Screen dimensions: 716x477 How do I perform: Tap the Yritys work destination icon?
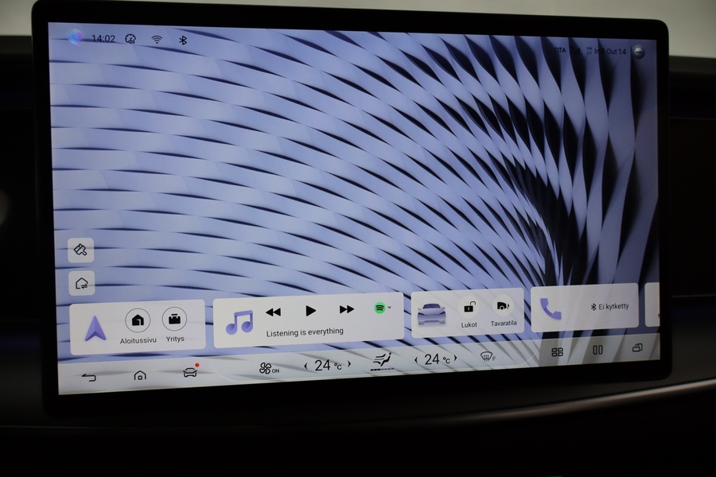point(175,320)
